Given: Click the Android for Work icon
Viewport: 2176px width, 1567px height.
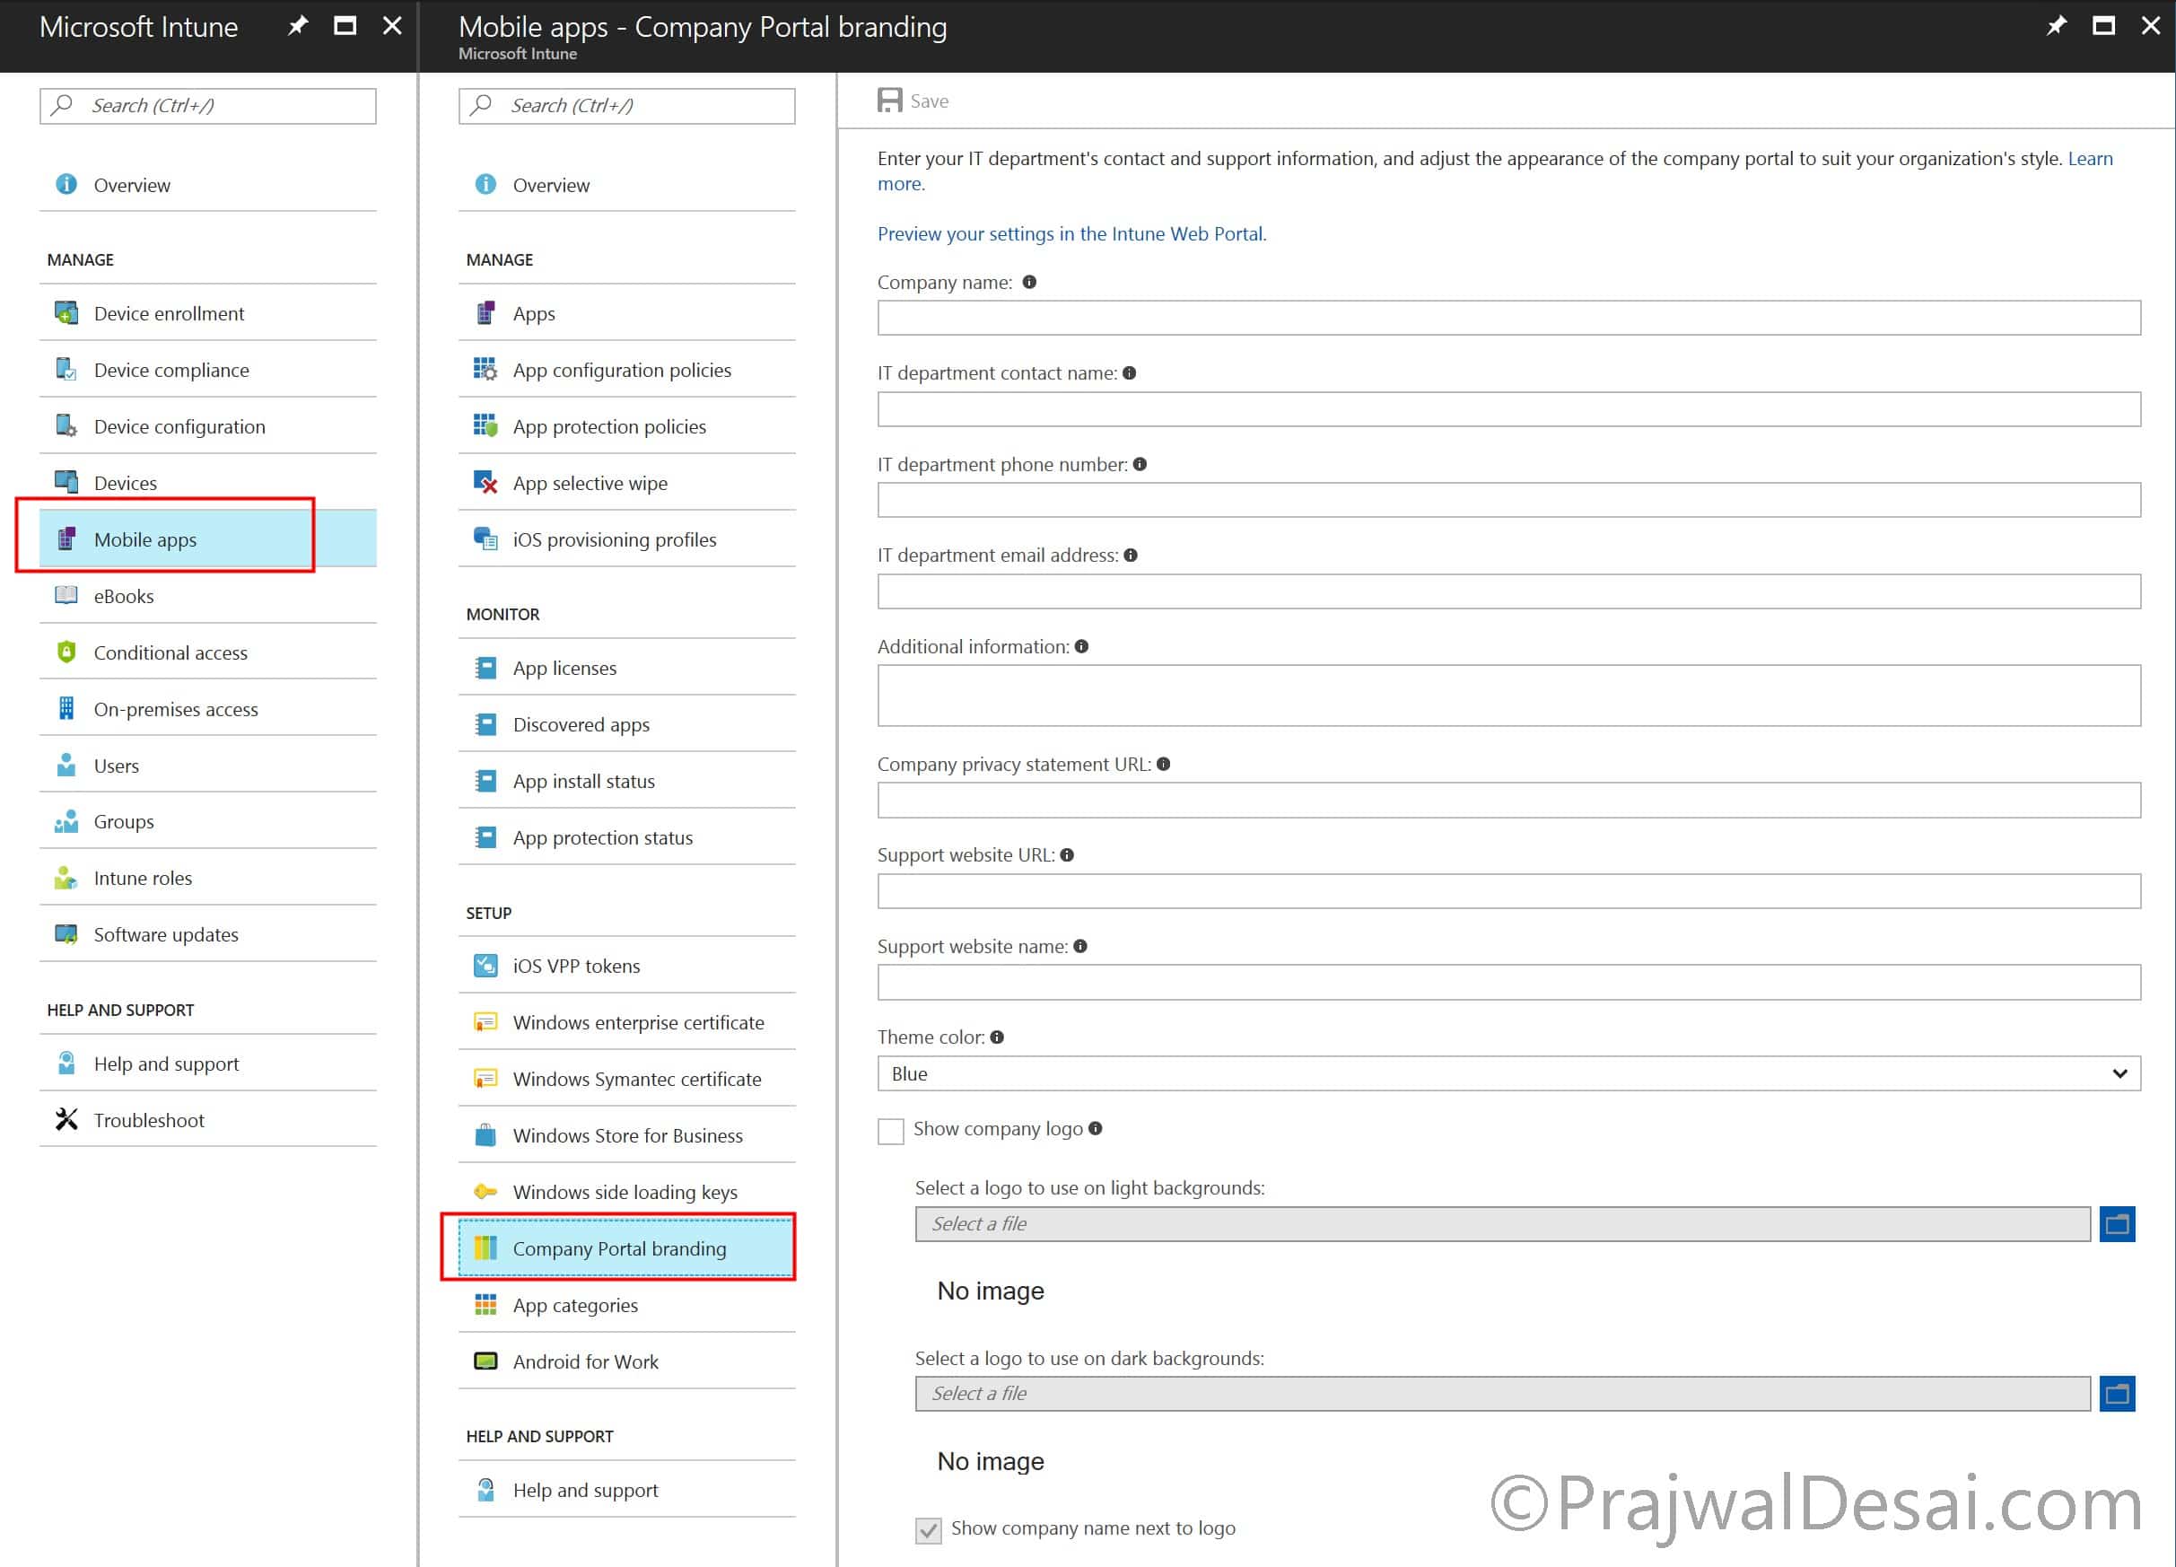Looking at the screenshot, I should tap(485, 1361).
